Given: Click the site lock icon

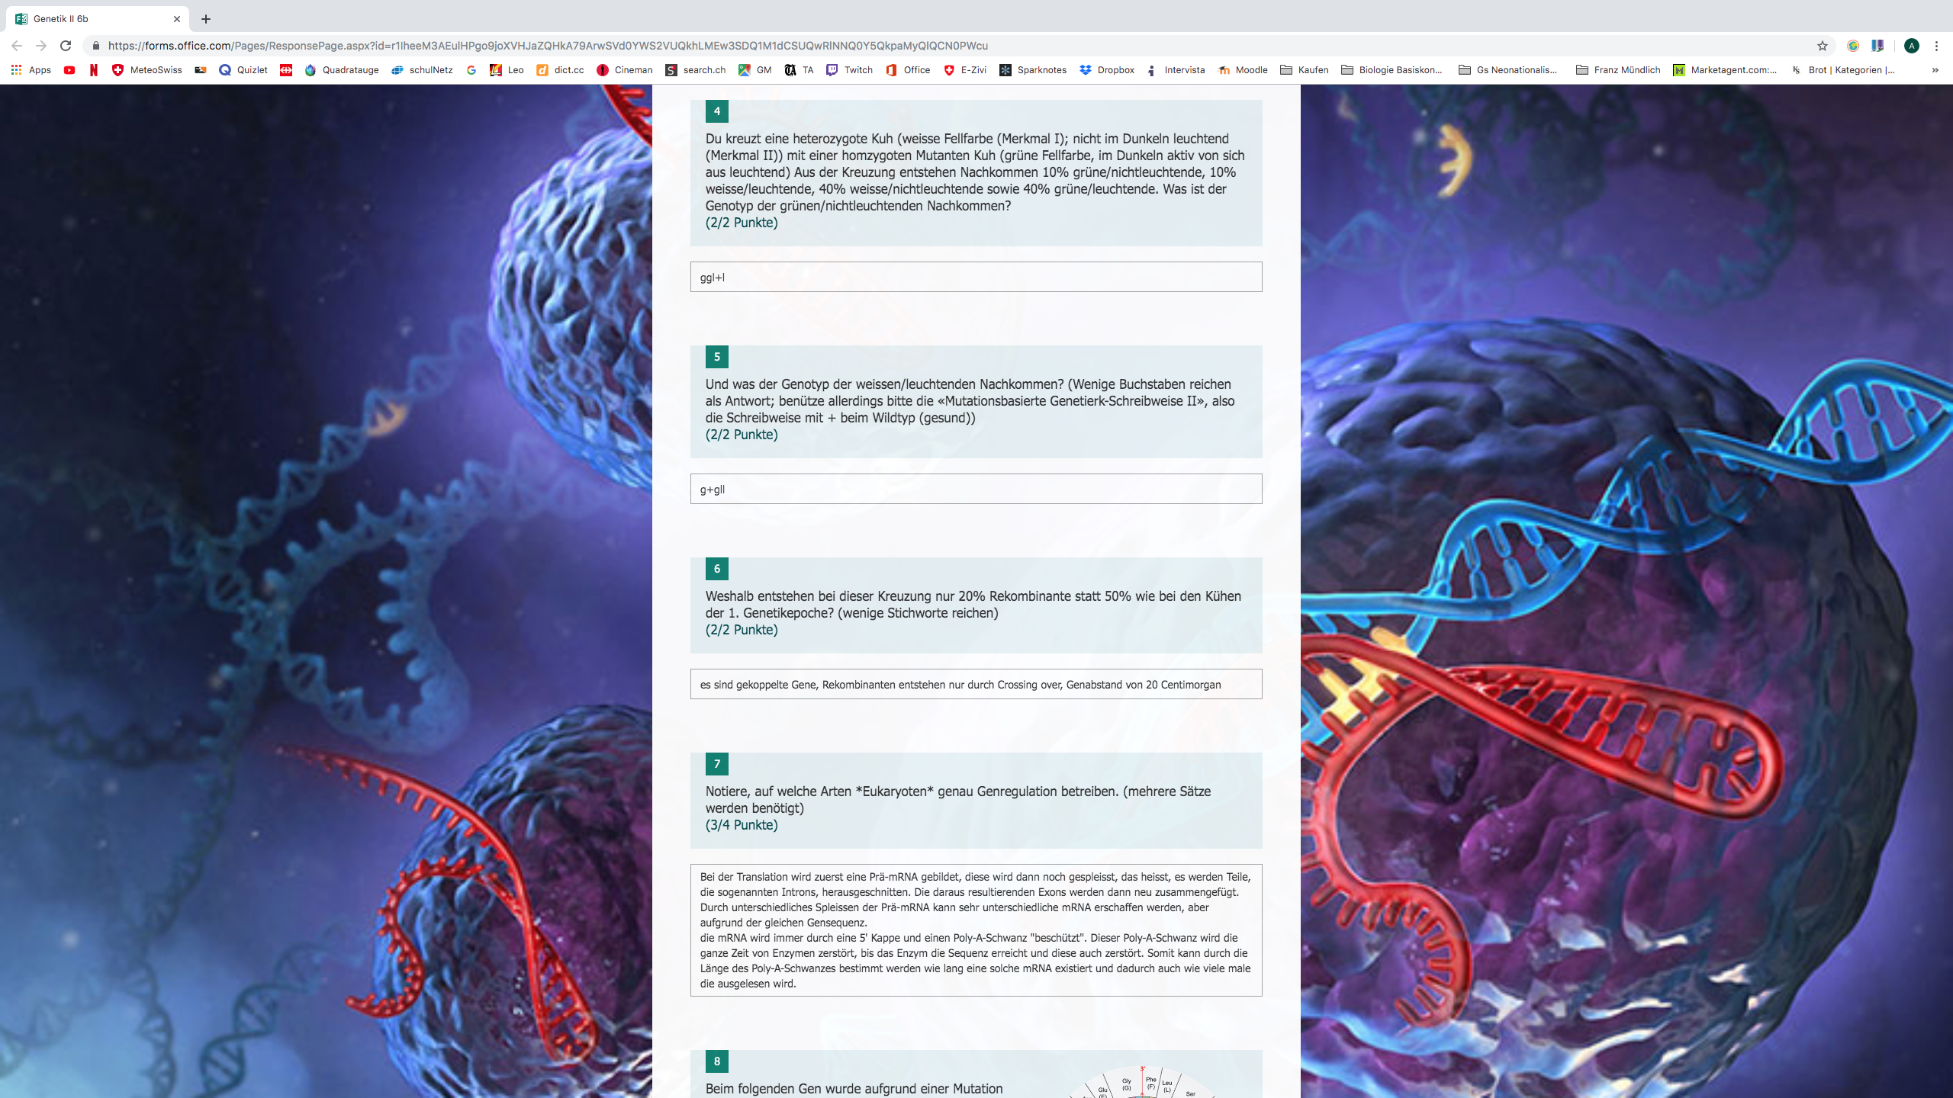Looking at the screenshot, I should tap(95, 46).
